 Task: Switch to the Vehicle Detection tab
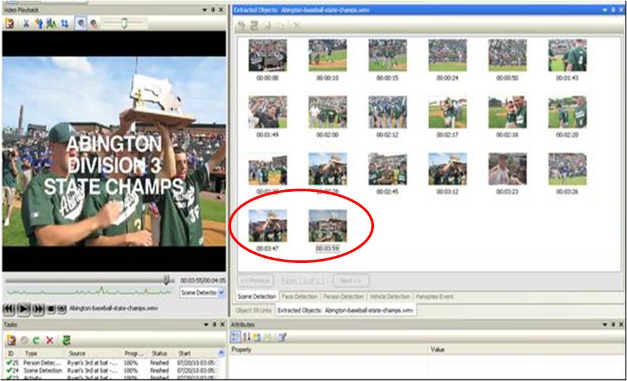390,297
